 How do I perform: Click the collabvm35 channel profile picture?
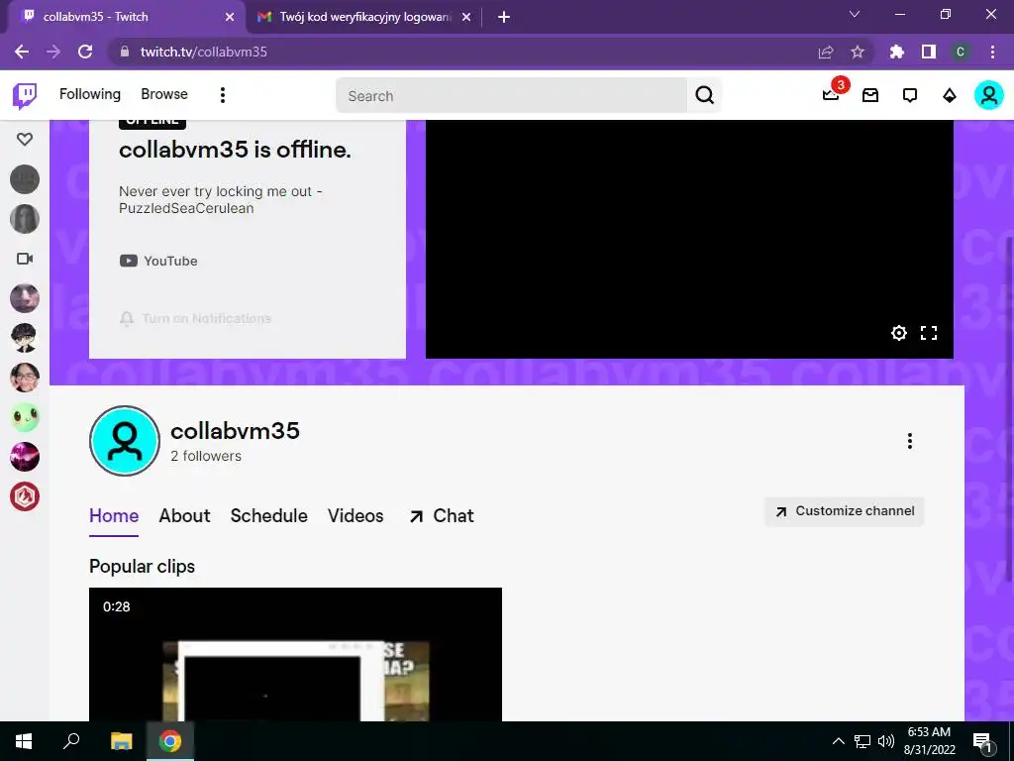click(125, 441)
